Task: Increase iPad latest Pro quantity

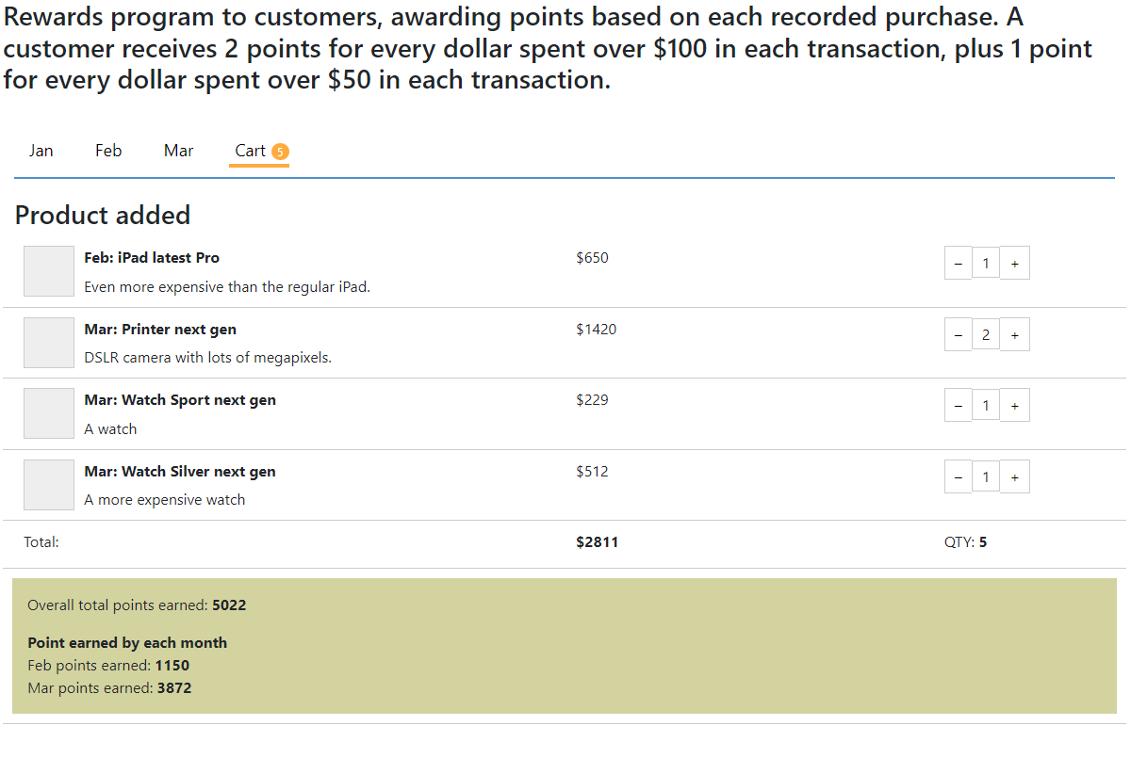Action: click(1014, 264)
